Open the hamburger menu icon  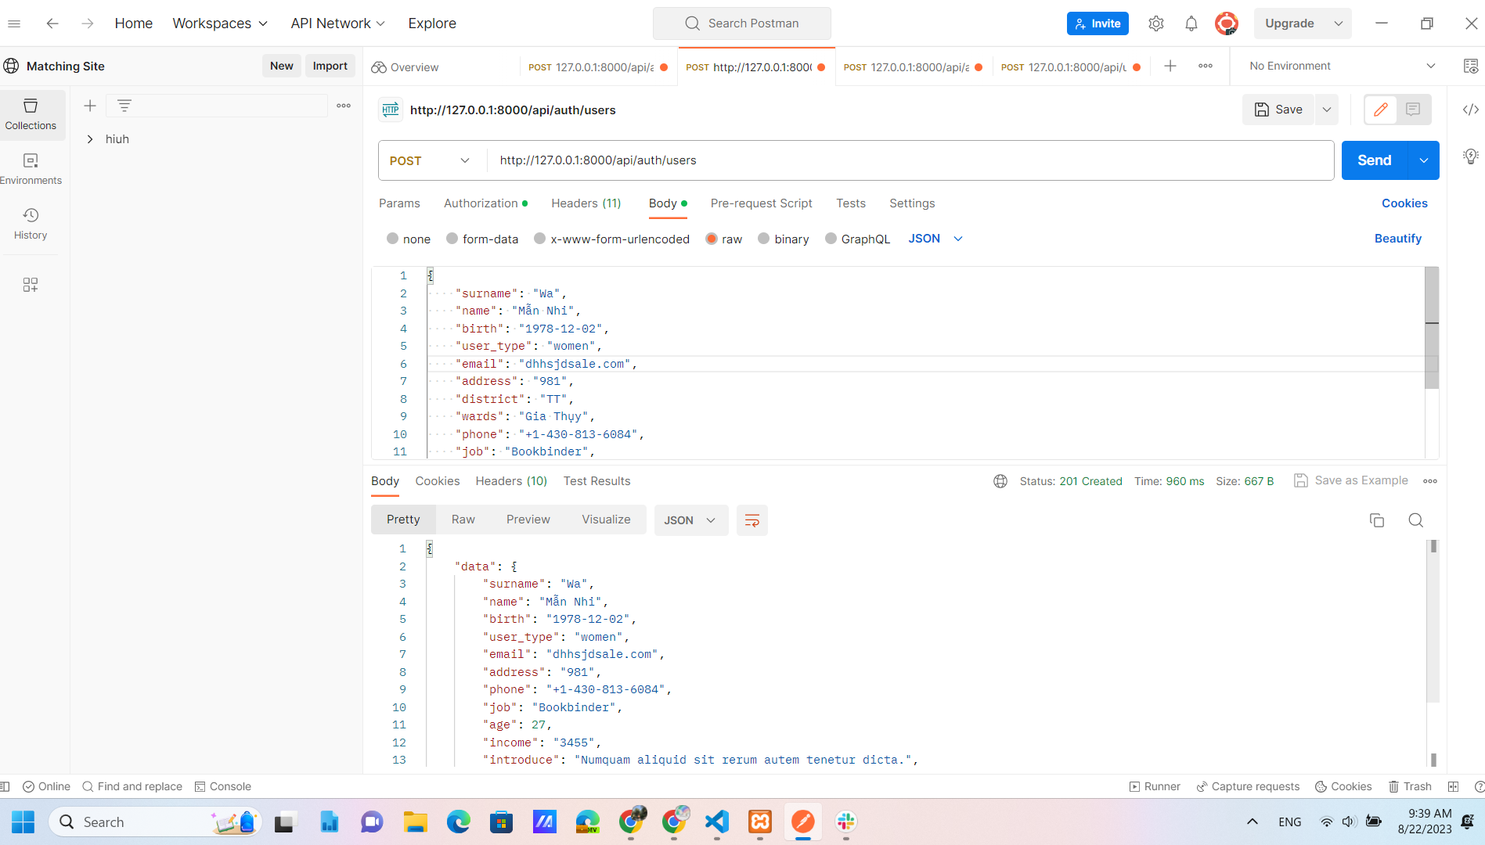coord(14,23)
